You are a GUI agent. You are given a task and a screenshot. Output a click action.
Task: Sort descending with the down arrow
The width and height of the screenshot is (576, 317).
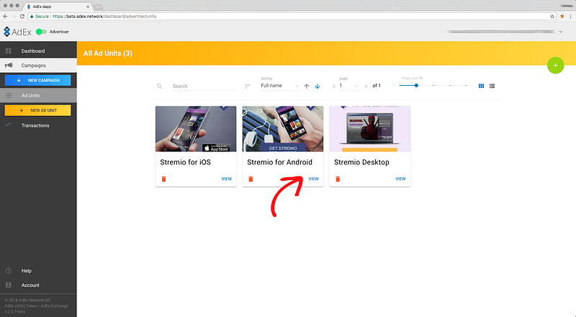(318, 86)
